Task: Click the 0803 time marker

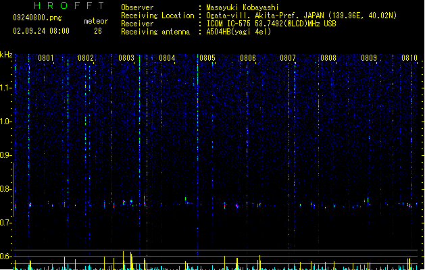Action: pos(126,58)
